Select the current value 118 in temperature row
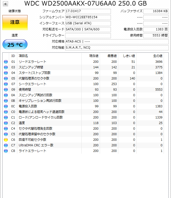 pyautogui.click(x=96, y=123)
